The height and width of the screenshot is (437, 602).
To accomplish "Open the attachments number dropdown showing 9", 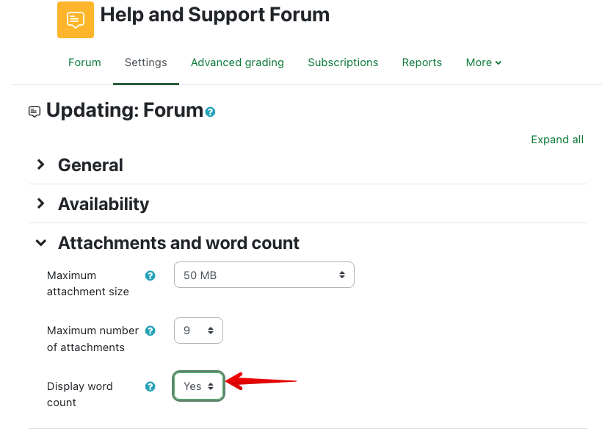I will pos(198,331).
